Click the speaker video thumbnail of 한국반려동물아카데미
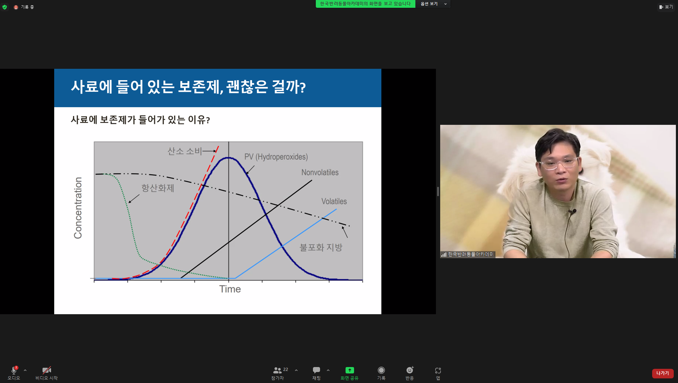This screenshot has height=383, width=678. (558, 191)
